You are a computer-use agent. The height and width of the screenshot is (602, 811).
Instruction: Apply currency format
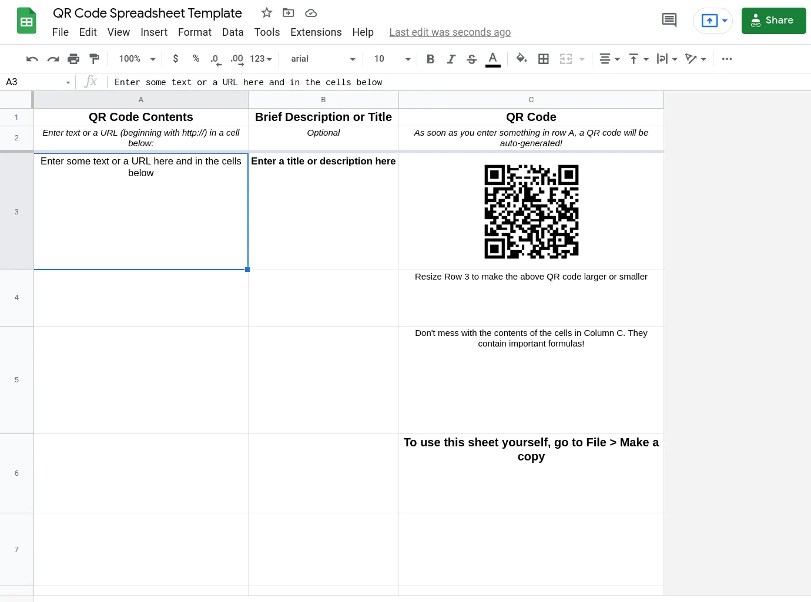[175, 59]
